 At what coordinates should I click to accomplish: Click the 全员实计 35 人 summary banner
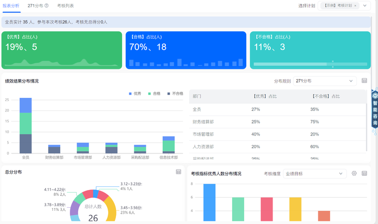pos(186,22)
